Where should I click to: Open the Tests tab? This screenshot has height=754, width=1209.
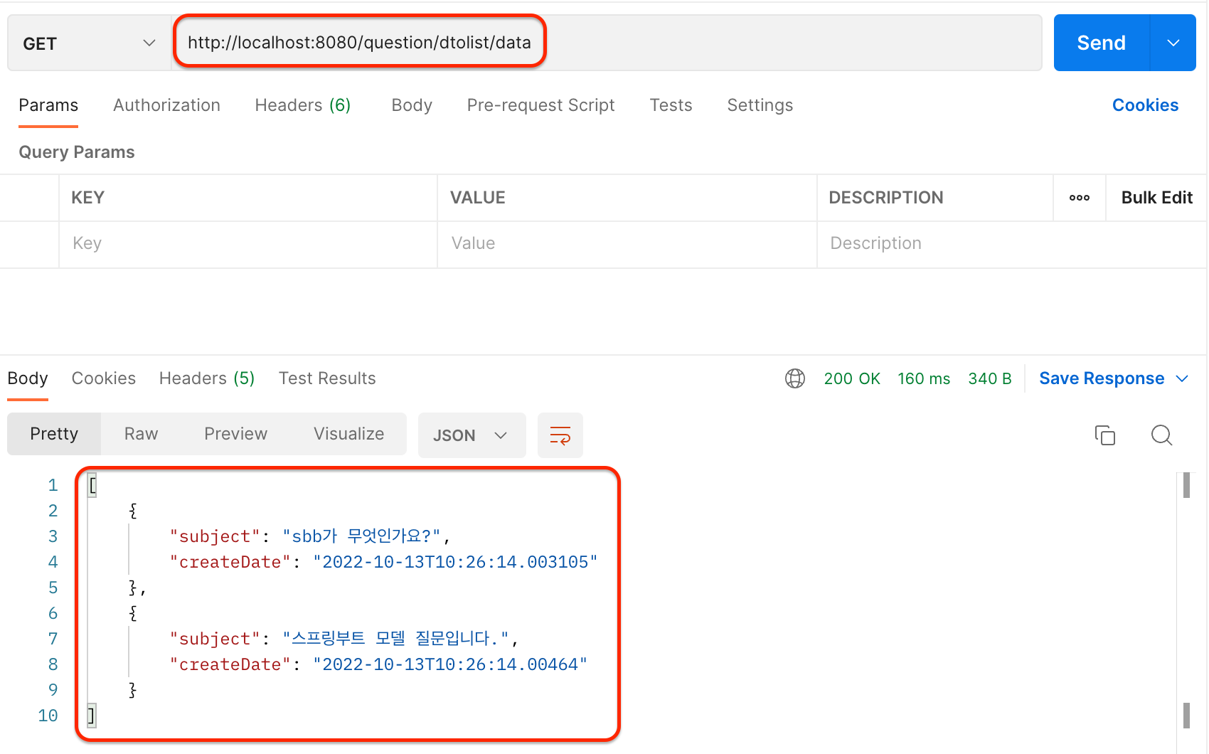[x=671, y=105]
